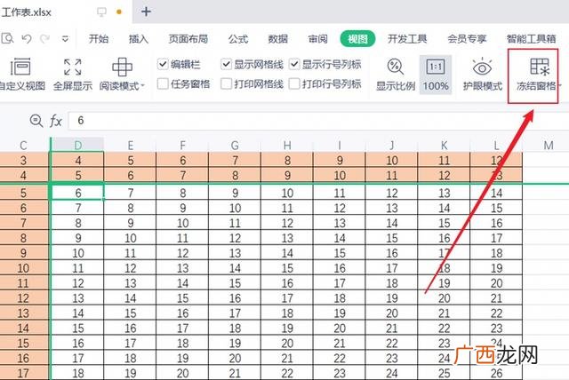Open the Formulas (公式) tab

238,39
